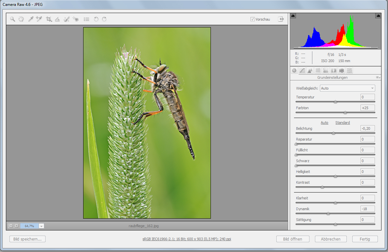This screenshot has height=252, width=388.
Task: Click the Kontrast value field
Action: (x=367, y=182)
